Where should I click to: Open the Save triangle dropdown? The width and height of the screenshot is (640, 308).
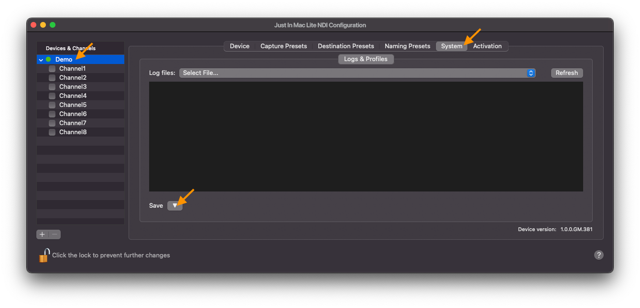pos(175,205)
